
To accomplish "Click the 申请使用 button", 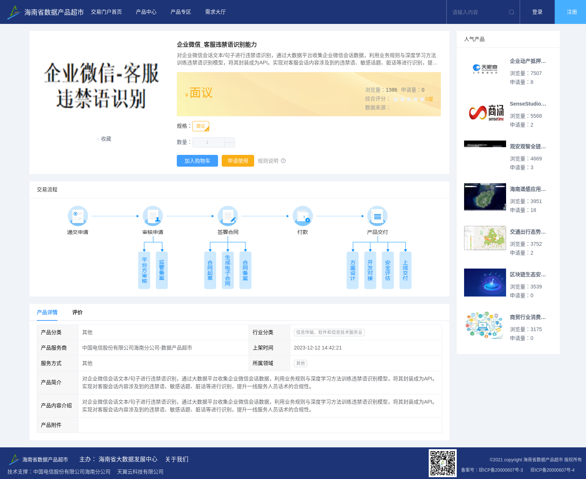I will (238, 161).
